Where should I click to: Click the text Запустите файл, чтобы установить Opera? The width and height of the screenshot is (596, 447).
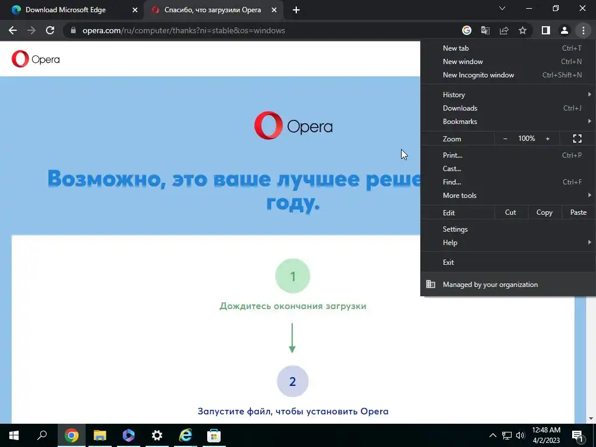click(293, 411)
